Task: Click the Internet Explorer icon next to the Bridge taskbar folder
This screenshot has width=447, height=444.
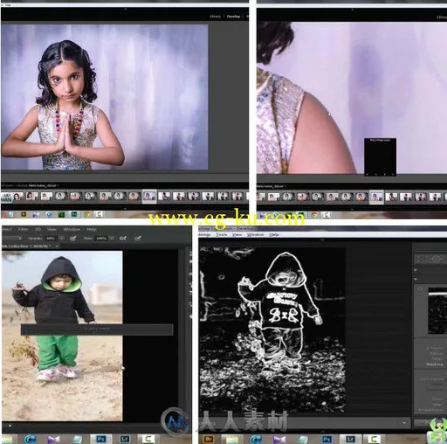Action: (256, 439)
